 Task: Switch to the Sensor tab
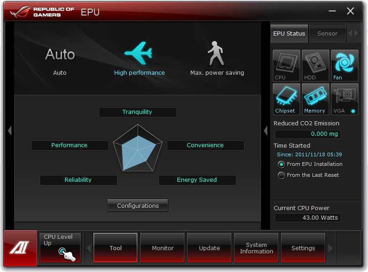(327, 34)
